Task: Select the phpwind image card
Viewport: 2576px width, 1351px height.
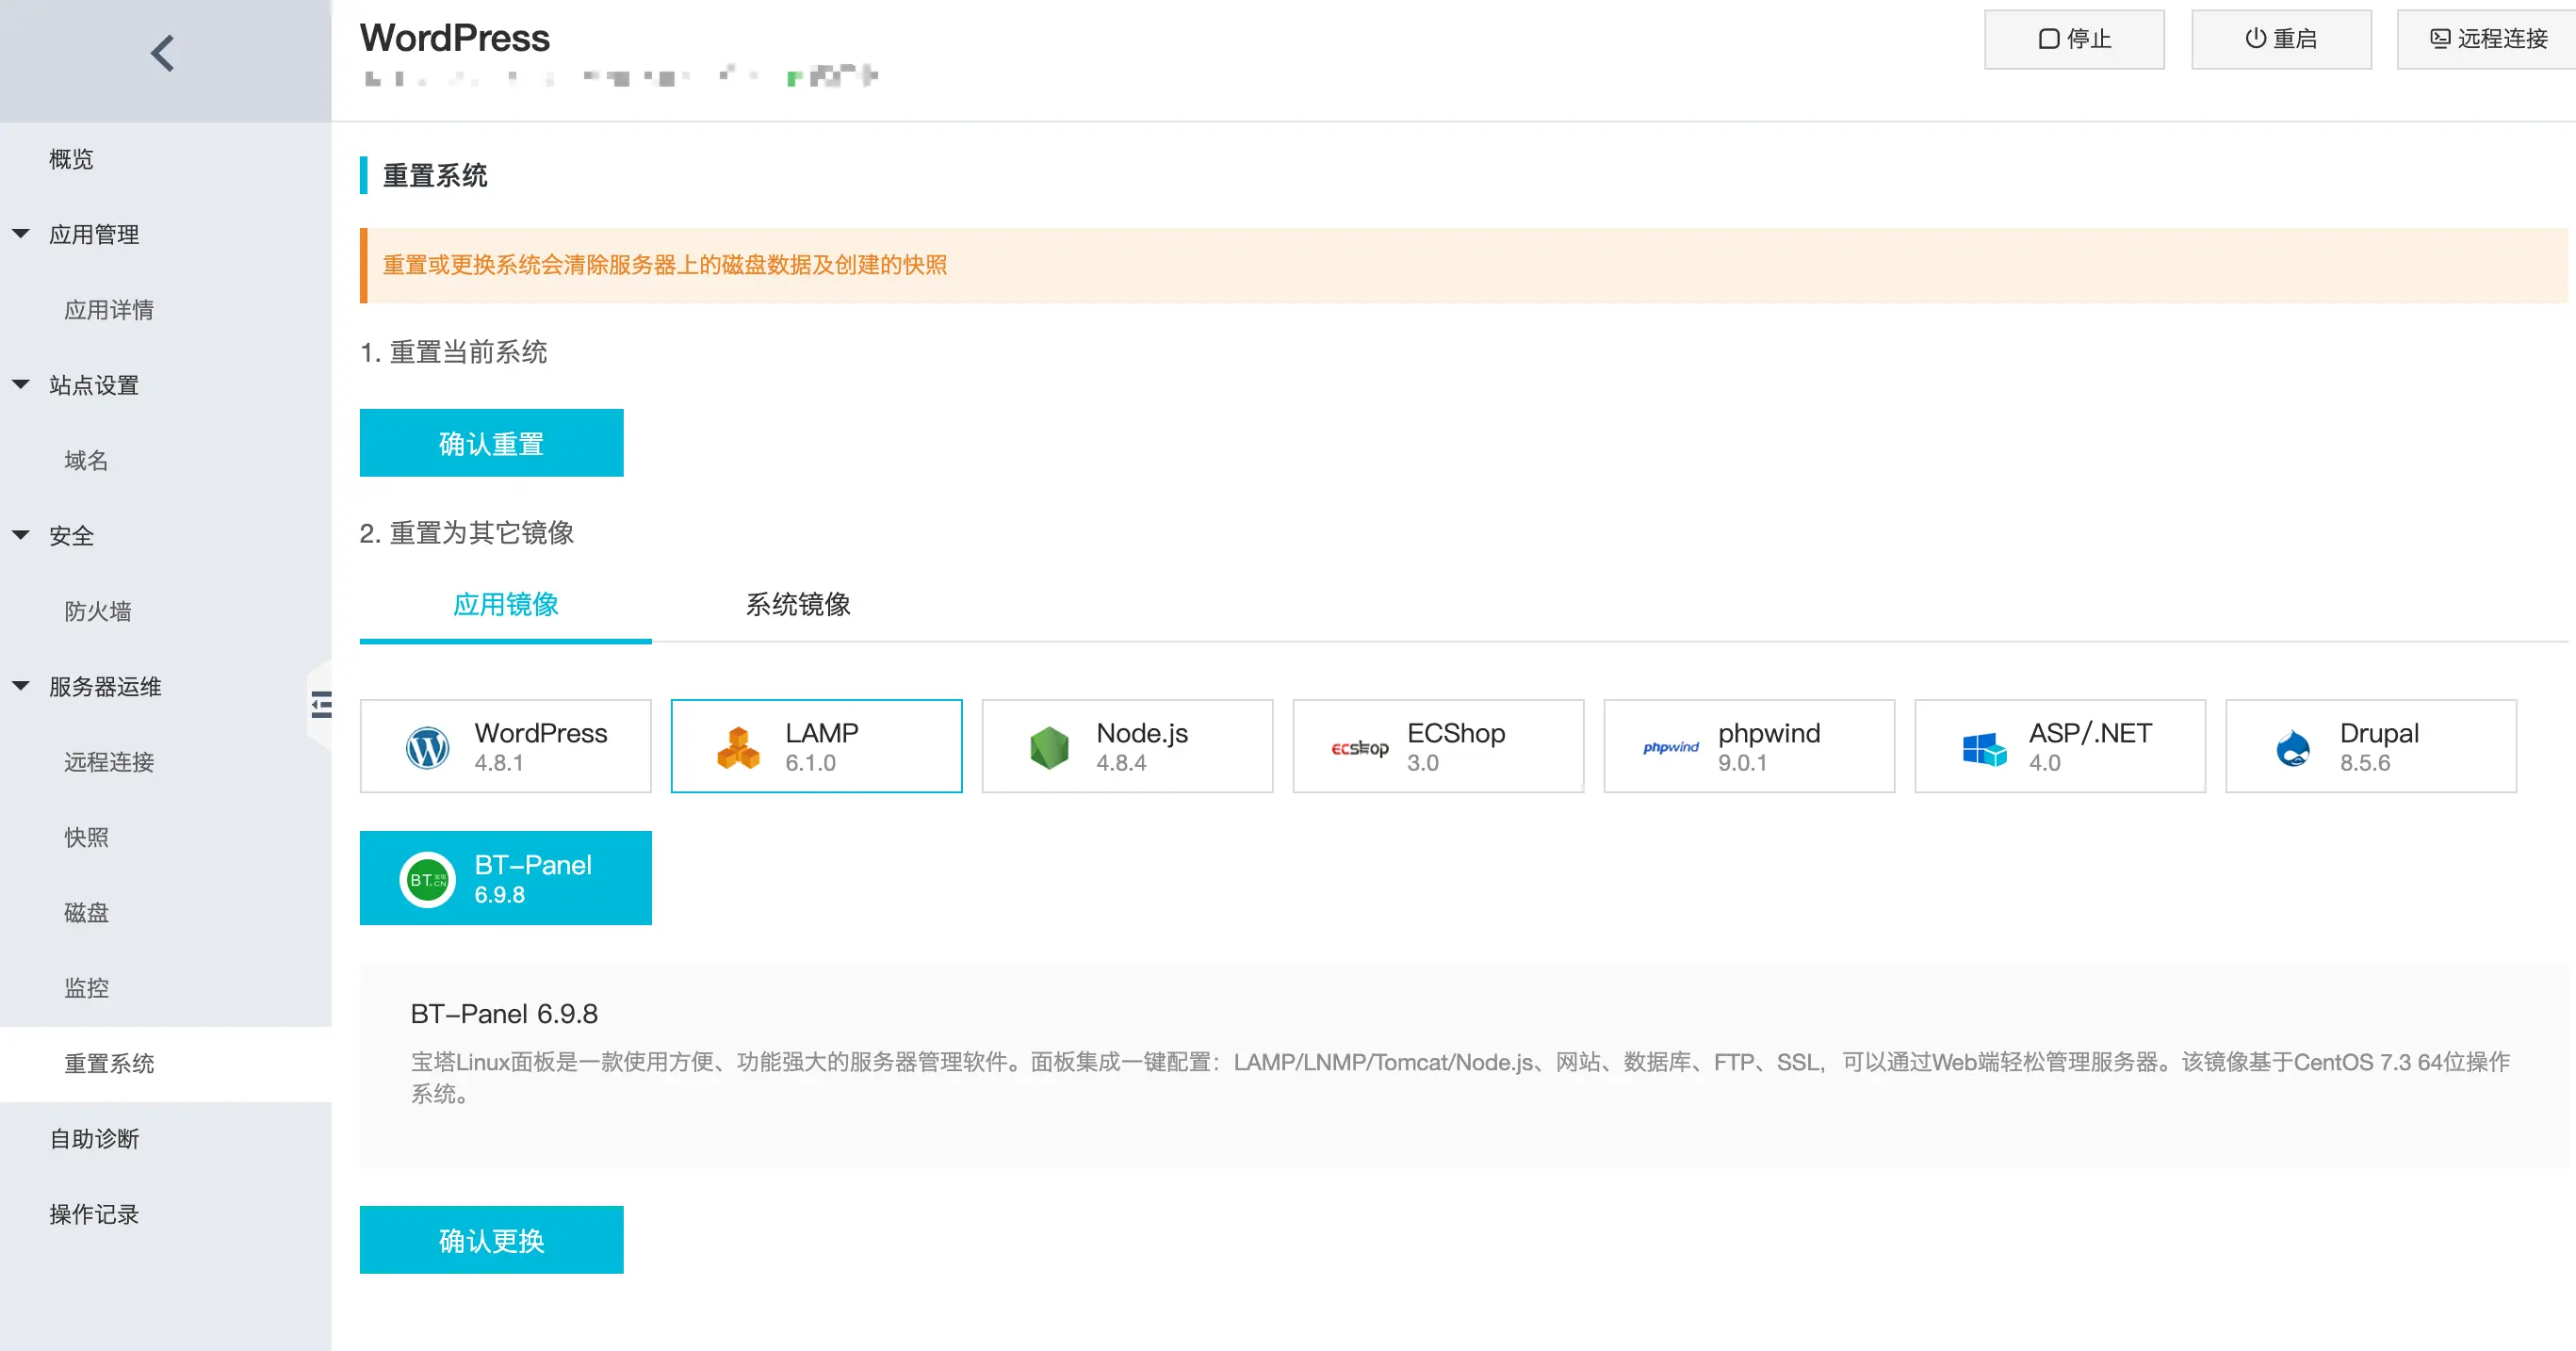Action: 1748,746
